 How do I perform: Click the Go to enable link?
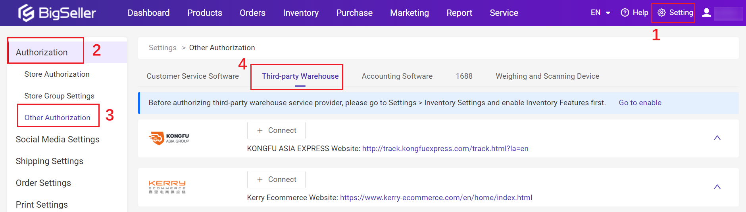pyautogui.click(x=640, y=103)
